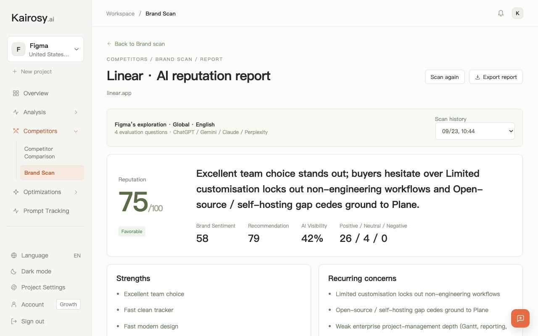Click the "Fast clean tracker" strength

(x=149, y=310)
